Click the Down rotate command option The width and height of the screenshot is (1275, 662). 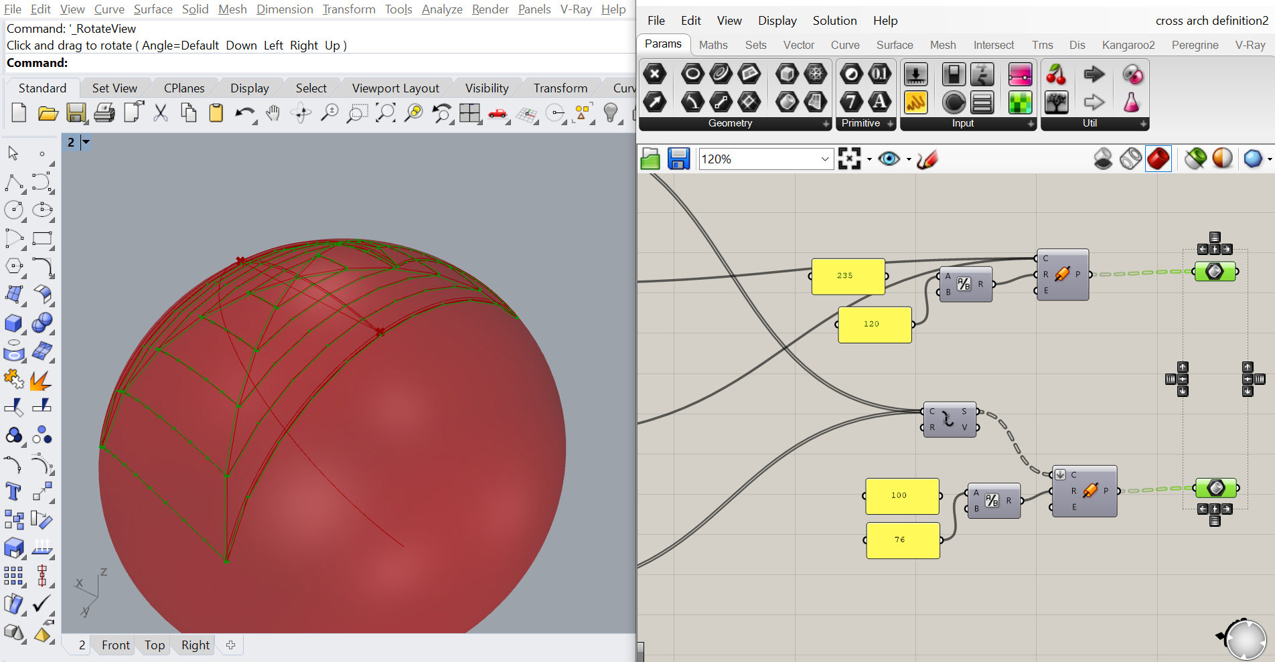(241, 46)
